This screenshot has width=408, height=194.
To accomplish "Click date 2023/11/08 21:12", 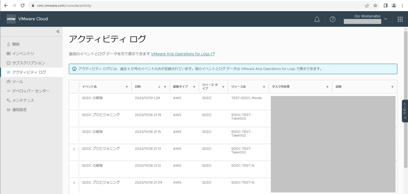I will click(x=148, y=166).
